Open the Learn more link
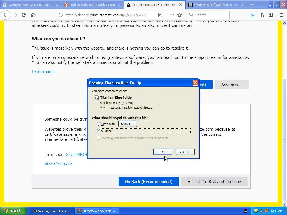Image resolution: width=287 pixels, height=215 pixels. click(x=44, y=71)
